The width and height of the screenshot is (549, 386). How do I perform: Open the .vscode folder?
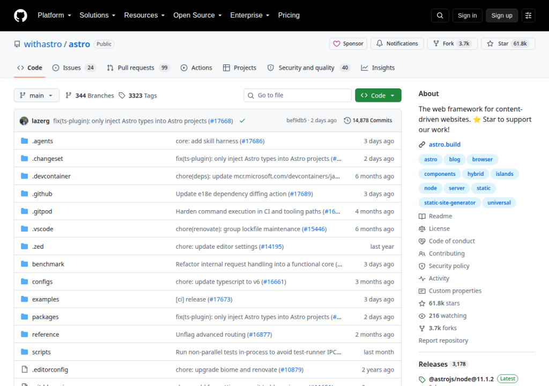(x=43, y=229)
